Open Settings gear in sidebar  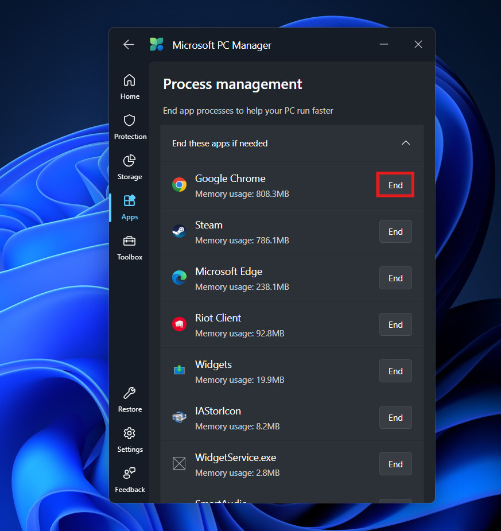pyautogui.click(x=130, y=440)
